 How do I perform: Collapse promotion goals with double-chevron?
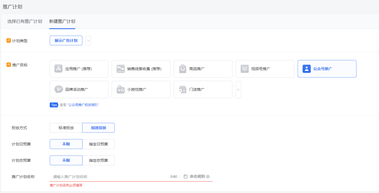point(238,89)
